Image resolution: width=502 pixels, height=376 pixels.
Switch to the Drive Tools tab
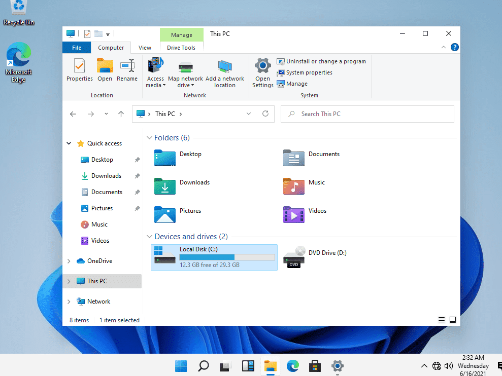181,48
